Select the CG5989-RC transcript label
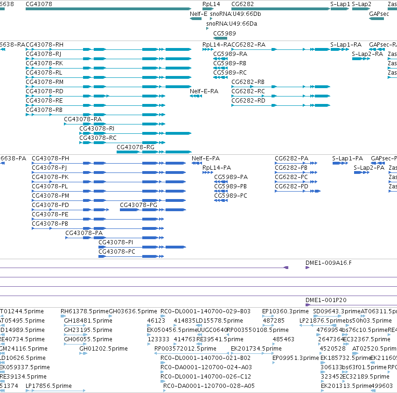 pos(230,73)
